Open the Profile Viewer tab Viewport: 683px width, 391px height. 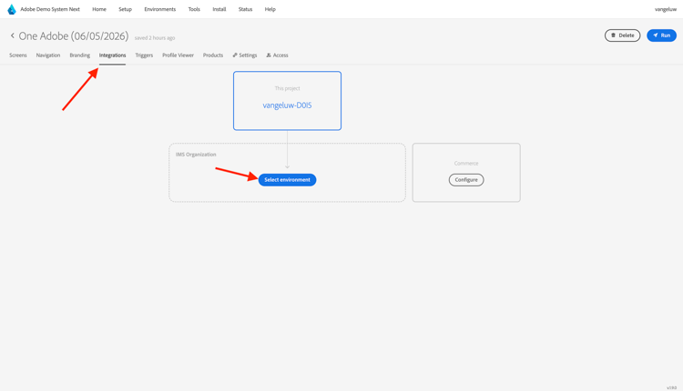178,55
